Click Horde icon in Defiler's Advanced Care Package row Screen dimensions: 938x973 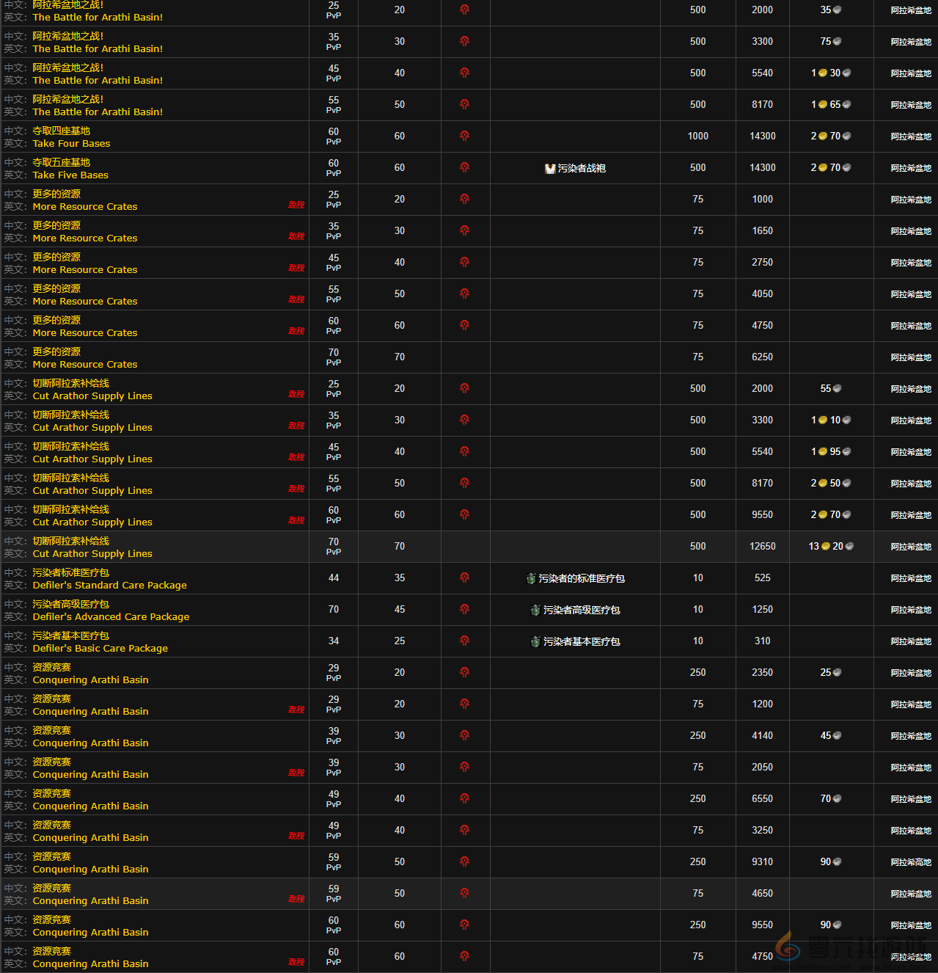464,609
